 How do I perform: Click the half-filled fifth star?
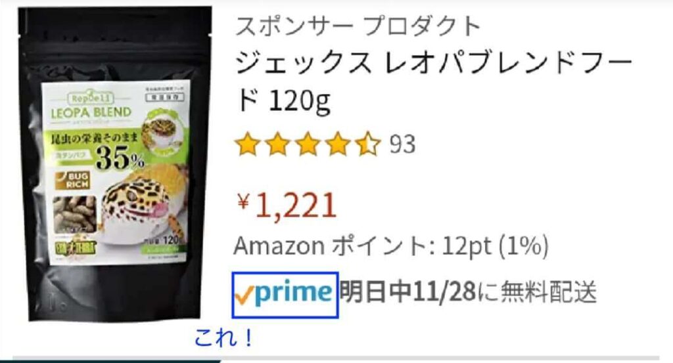(x=368, y=144)
